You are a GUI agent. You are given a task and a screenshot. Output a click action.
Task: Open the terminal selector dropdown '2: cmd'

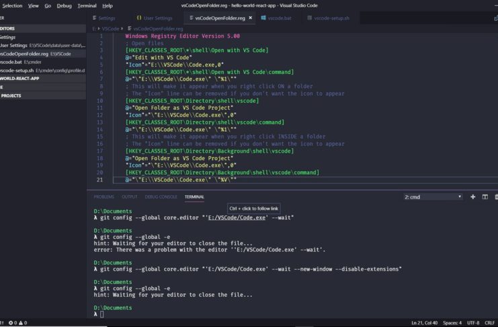point(433,197)
